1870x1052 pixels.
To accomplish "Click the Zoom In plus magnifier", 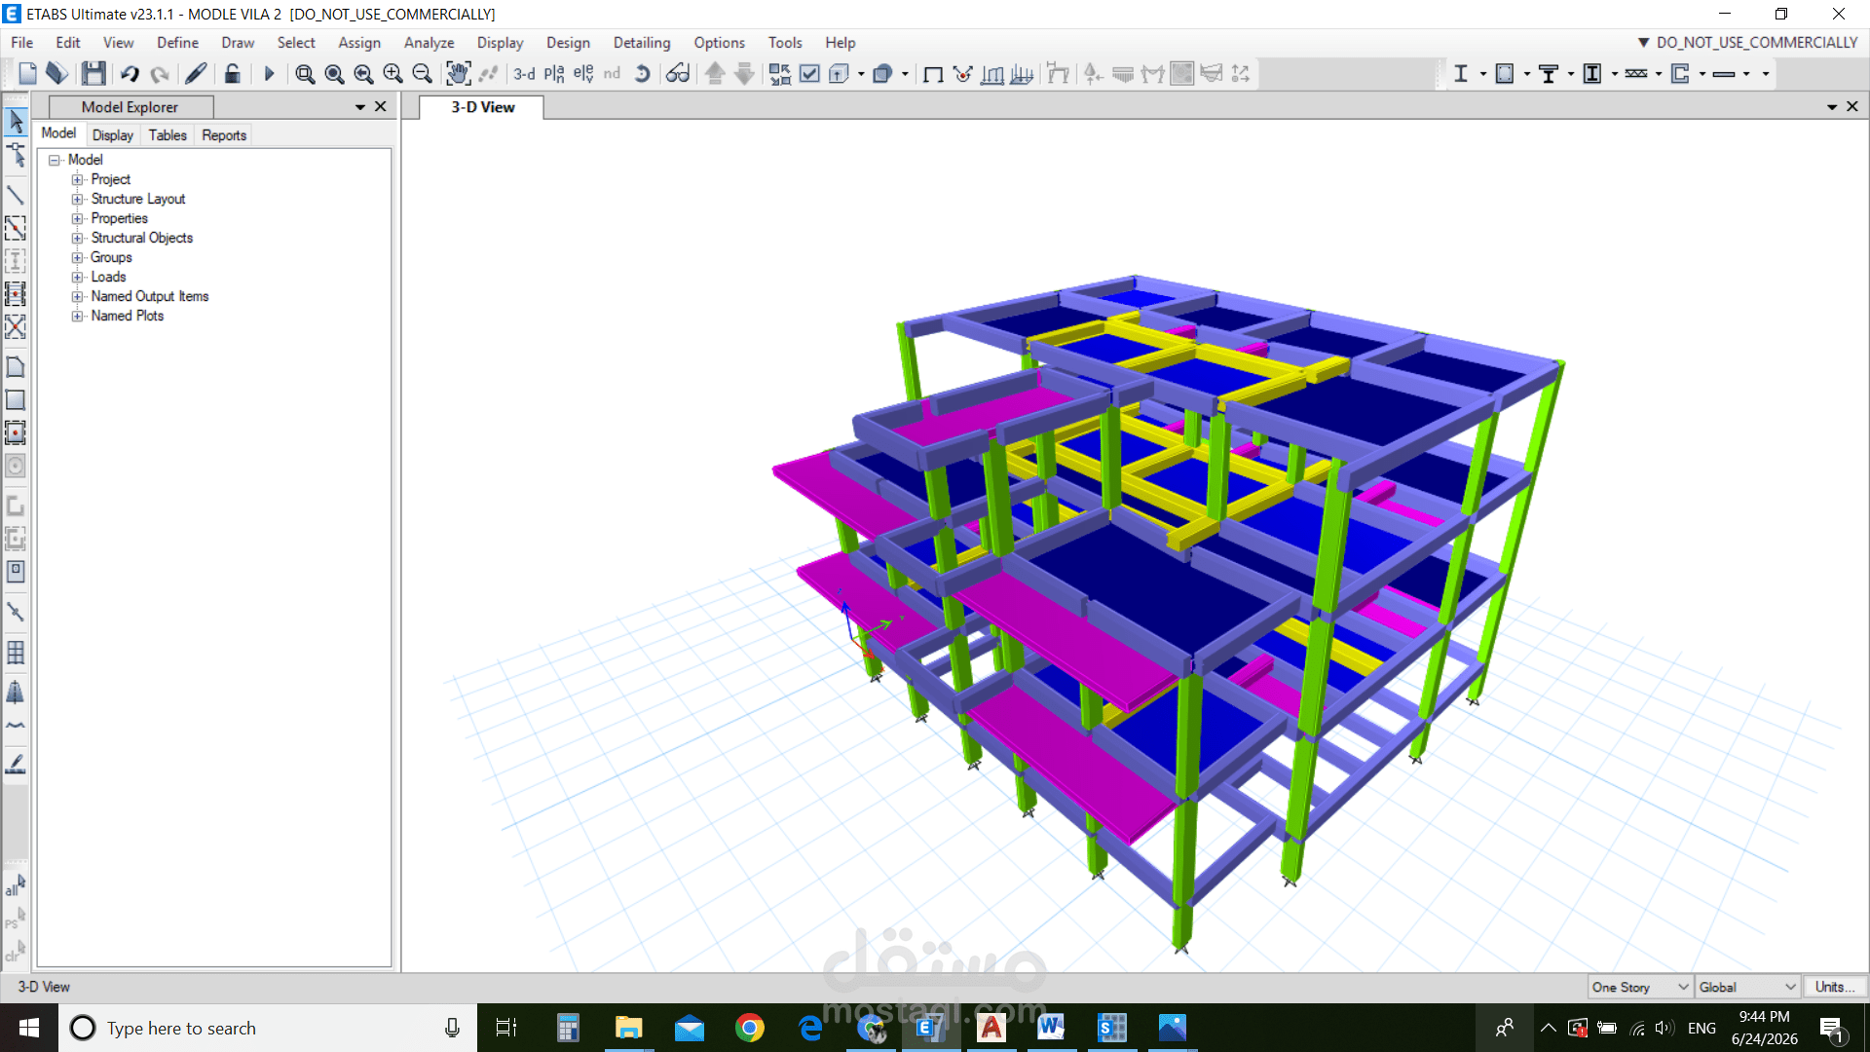I will pyautogui.click(x=393, y=73).
